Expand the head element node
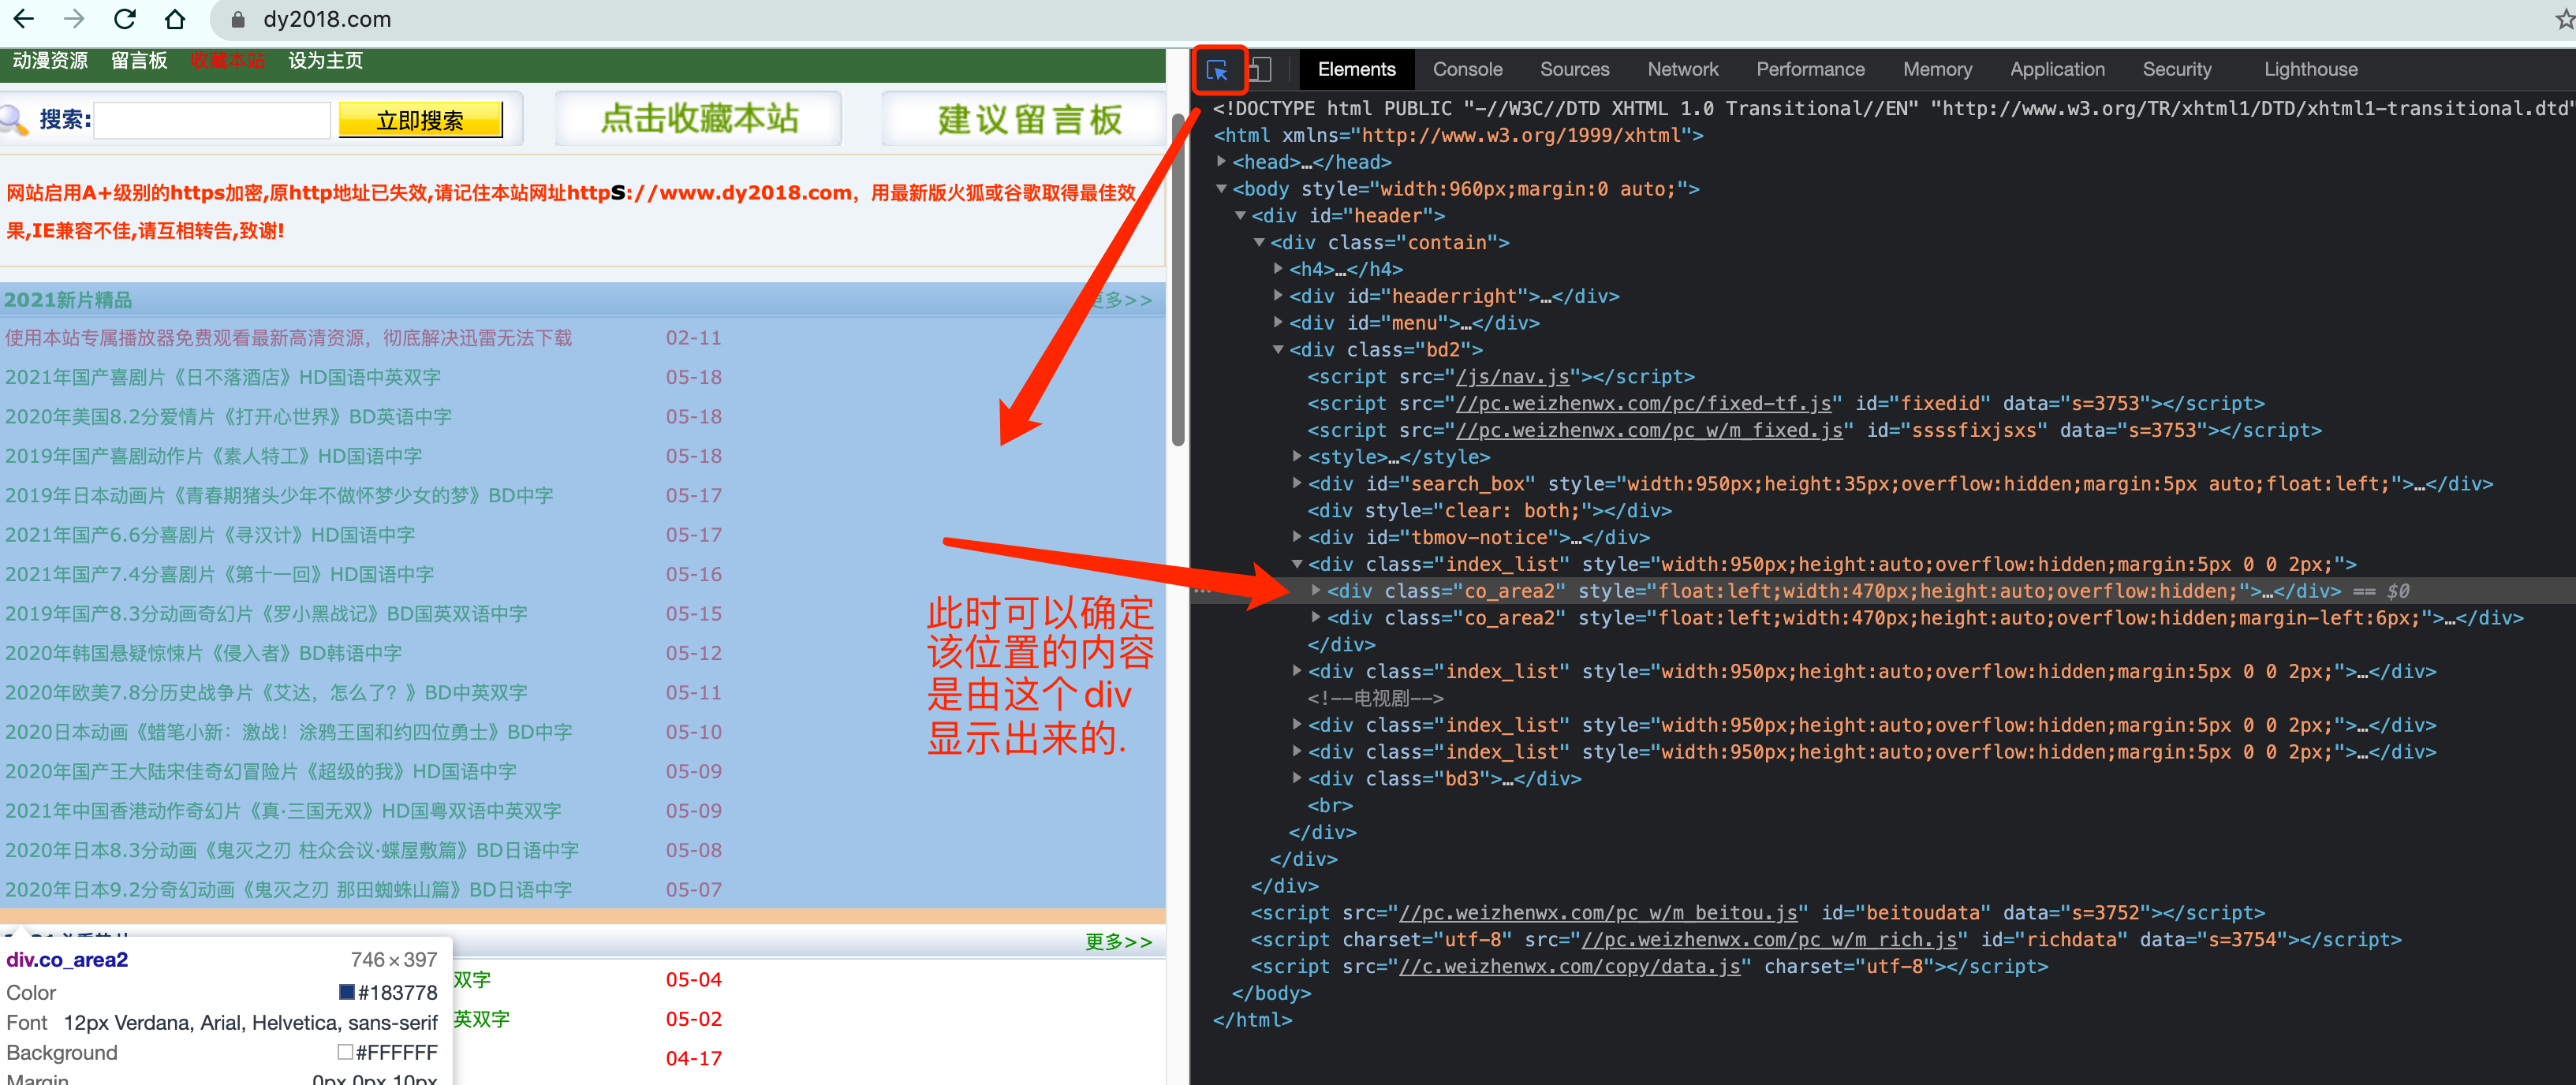The image size is (2576, 1085). click(x=1221, y=161)
